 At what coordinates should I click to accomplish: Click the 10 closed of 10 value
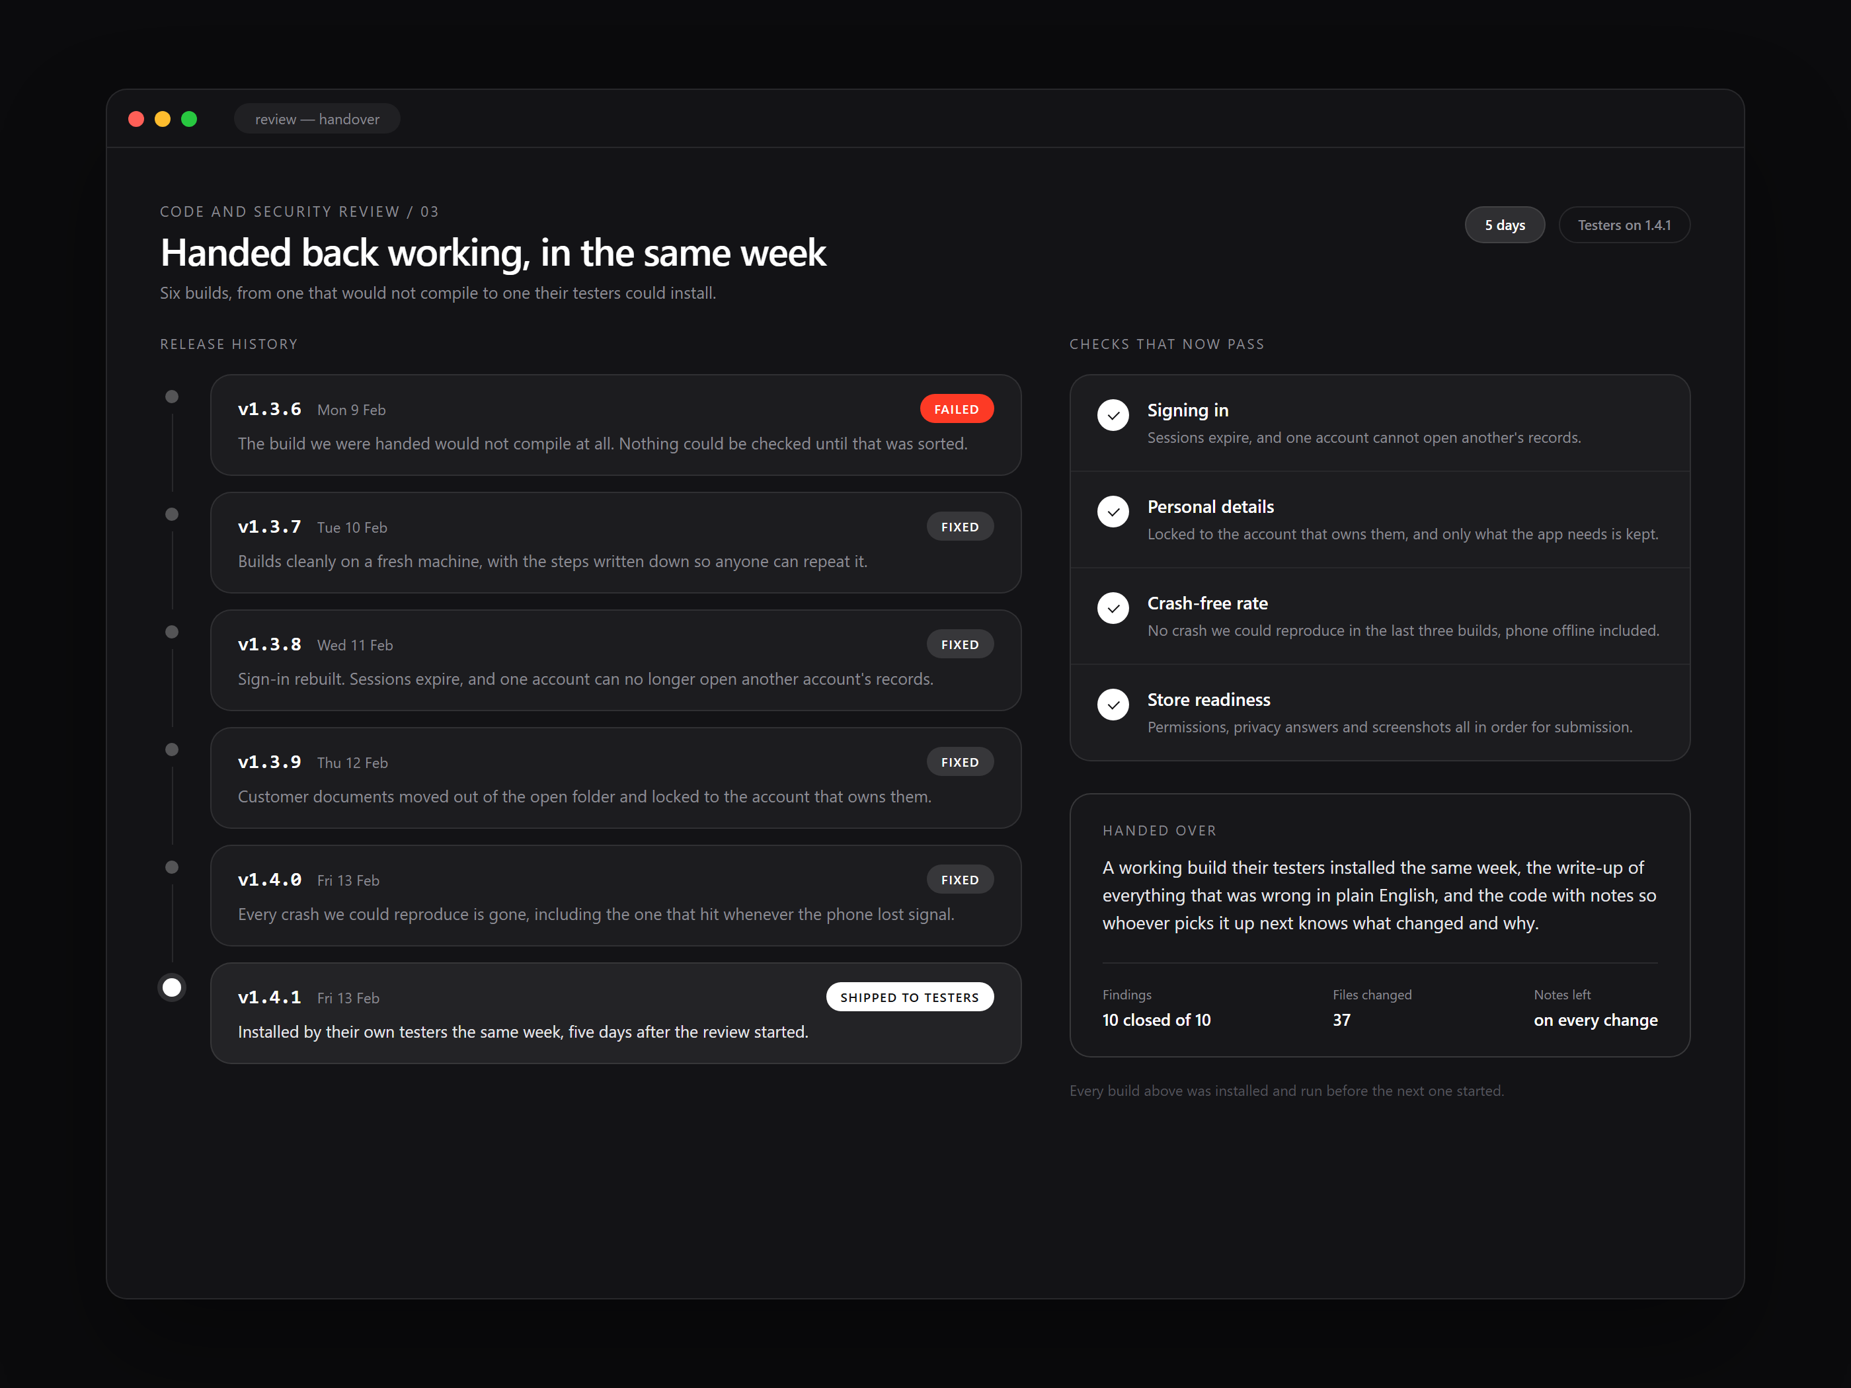point(1156,1020)
